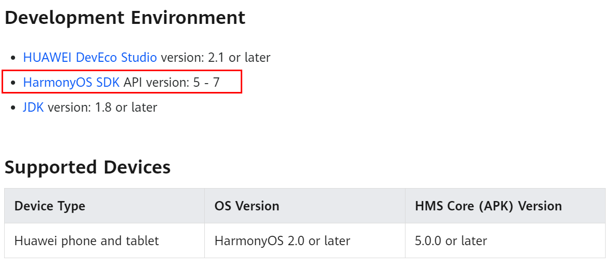The width and height of the screenshot is (615, 267).
Task: Open the HarmonyOS SDK link
Action: (x=71, y=82)
